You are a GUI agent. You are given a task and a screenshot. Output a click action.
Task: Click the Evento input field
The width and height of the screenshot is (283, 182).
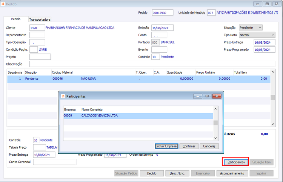point(159,50)
